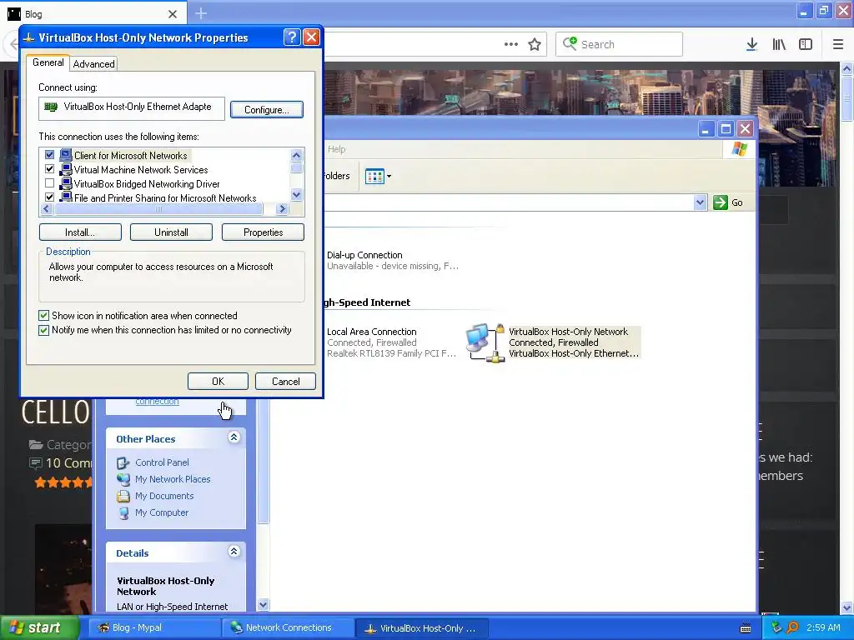Click horizontal scrollbar left arrow in list
The width and height of the screenshot is (854, 640).
tap(46, 209)
